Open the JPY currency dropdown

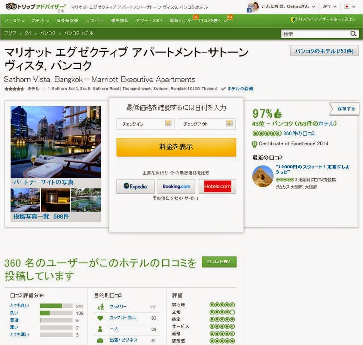(x=329, y=6)
